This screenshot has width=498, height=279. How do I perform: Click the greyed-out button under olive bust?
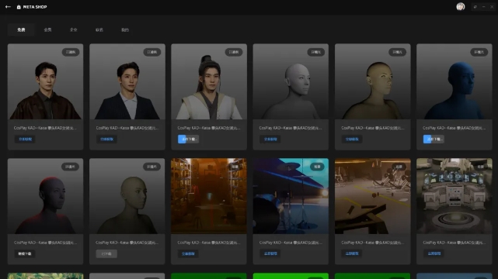click(106, 253)
